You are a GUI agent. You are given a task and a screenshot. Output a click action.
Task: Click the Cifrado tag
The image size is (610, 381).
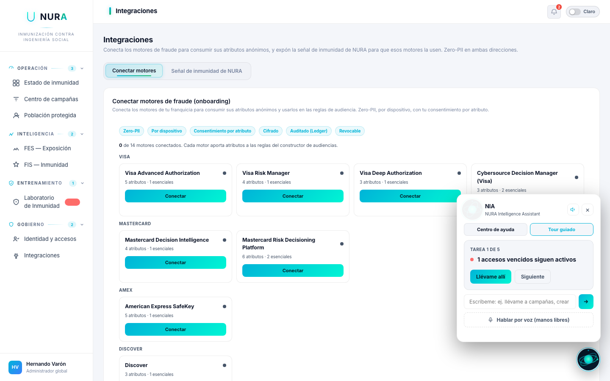pos(271,131)
